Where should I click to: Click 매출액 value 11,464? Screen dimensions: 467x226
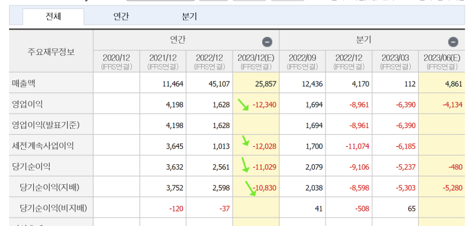coord(173,84)
